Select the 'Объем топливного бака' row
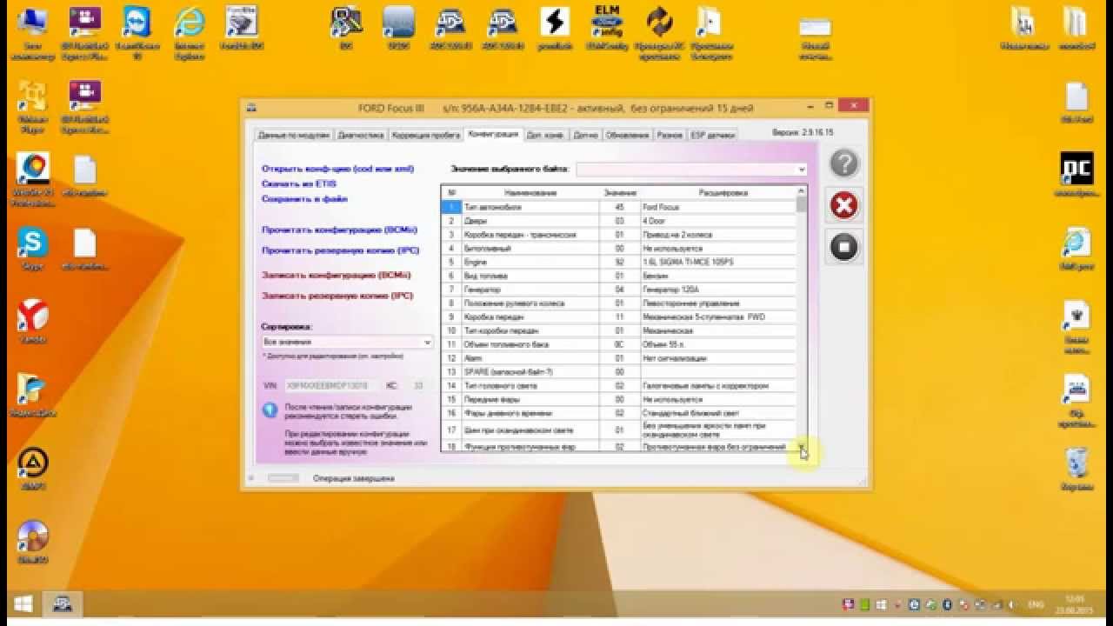 pos(618,344)
